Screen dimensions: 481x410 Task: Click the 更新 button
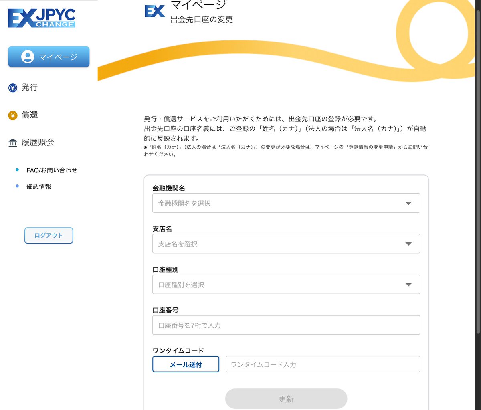[286, 399]
